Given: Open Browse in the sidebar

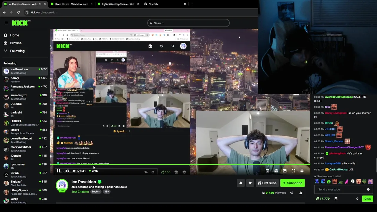Looking at the screenshot, I should pyautogui.click(x=16, y=43).
